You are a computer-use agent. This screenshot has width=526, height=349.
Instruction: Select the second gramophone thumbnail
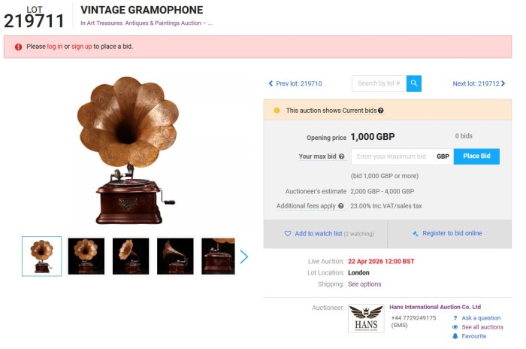coord(86,256)
